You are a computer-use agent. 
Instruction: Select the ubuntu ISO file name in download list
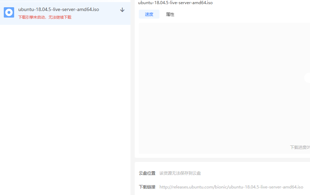[59, 9]
